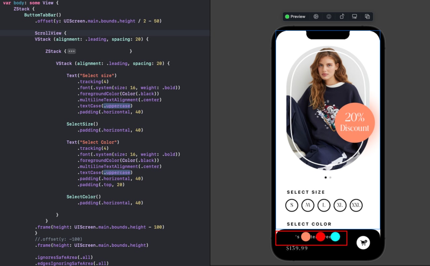Pick the coral color swatch
Image resolution: width=430 pixels, height=266 pixels.
pyautogui.click(x=306, y=237)
